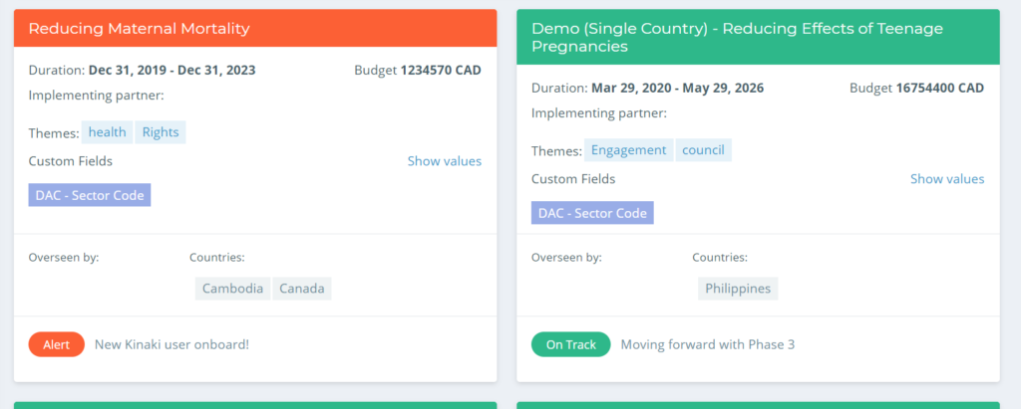Click DAC - Sector Code in Maternal Mortality card
The image size is (1021, 409).
click(x=90, y=195)
